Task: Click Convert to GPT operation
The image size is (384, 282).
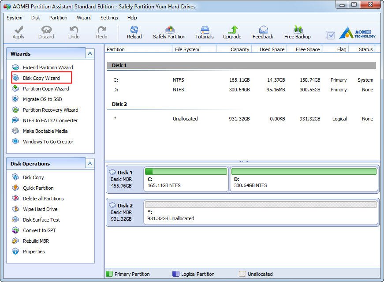Action: (x=39, y=230)
